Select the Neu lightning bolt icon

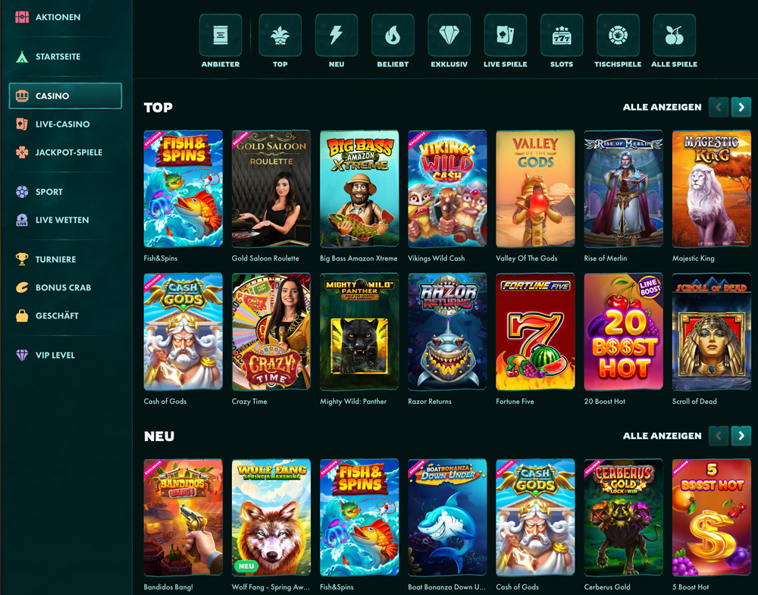pyautogui.click(x=337, y=36)
